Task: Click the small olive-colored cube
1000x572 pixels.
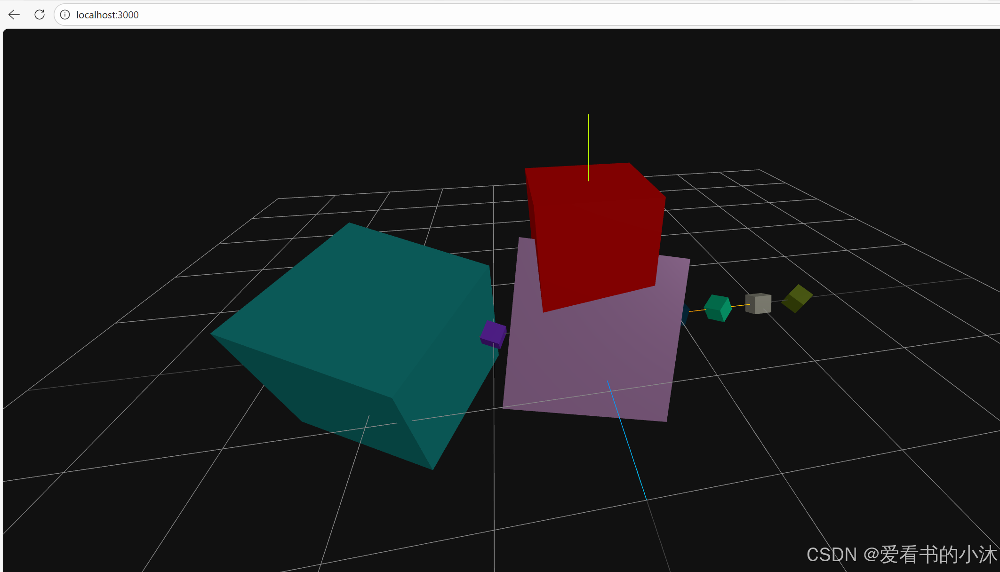Action: pos(797,299)
